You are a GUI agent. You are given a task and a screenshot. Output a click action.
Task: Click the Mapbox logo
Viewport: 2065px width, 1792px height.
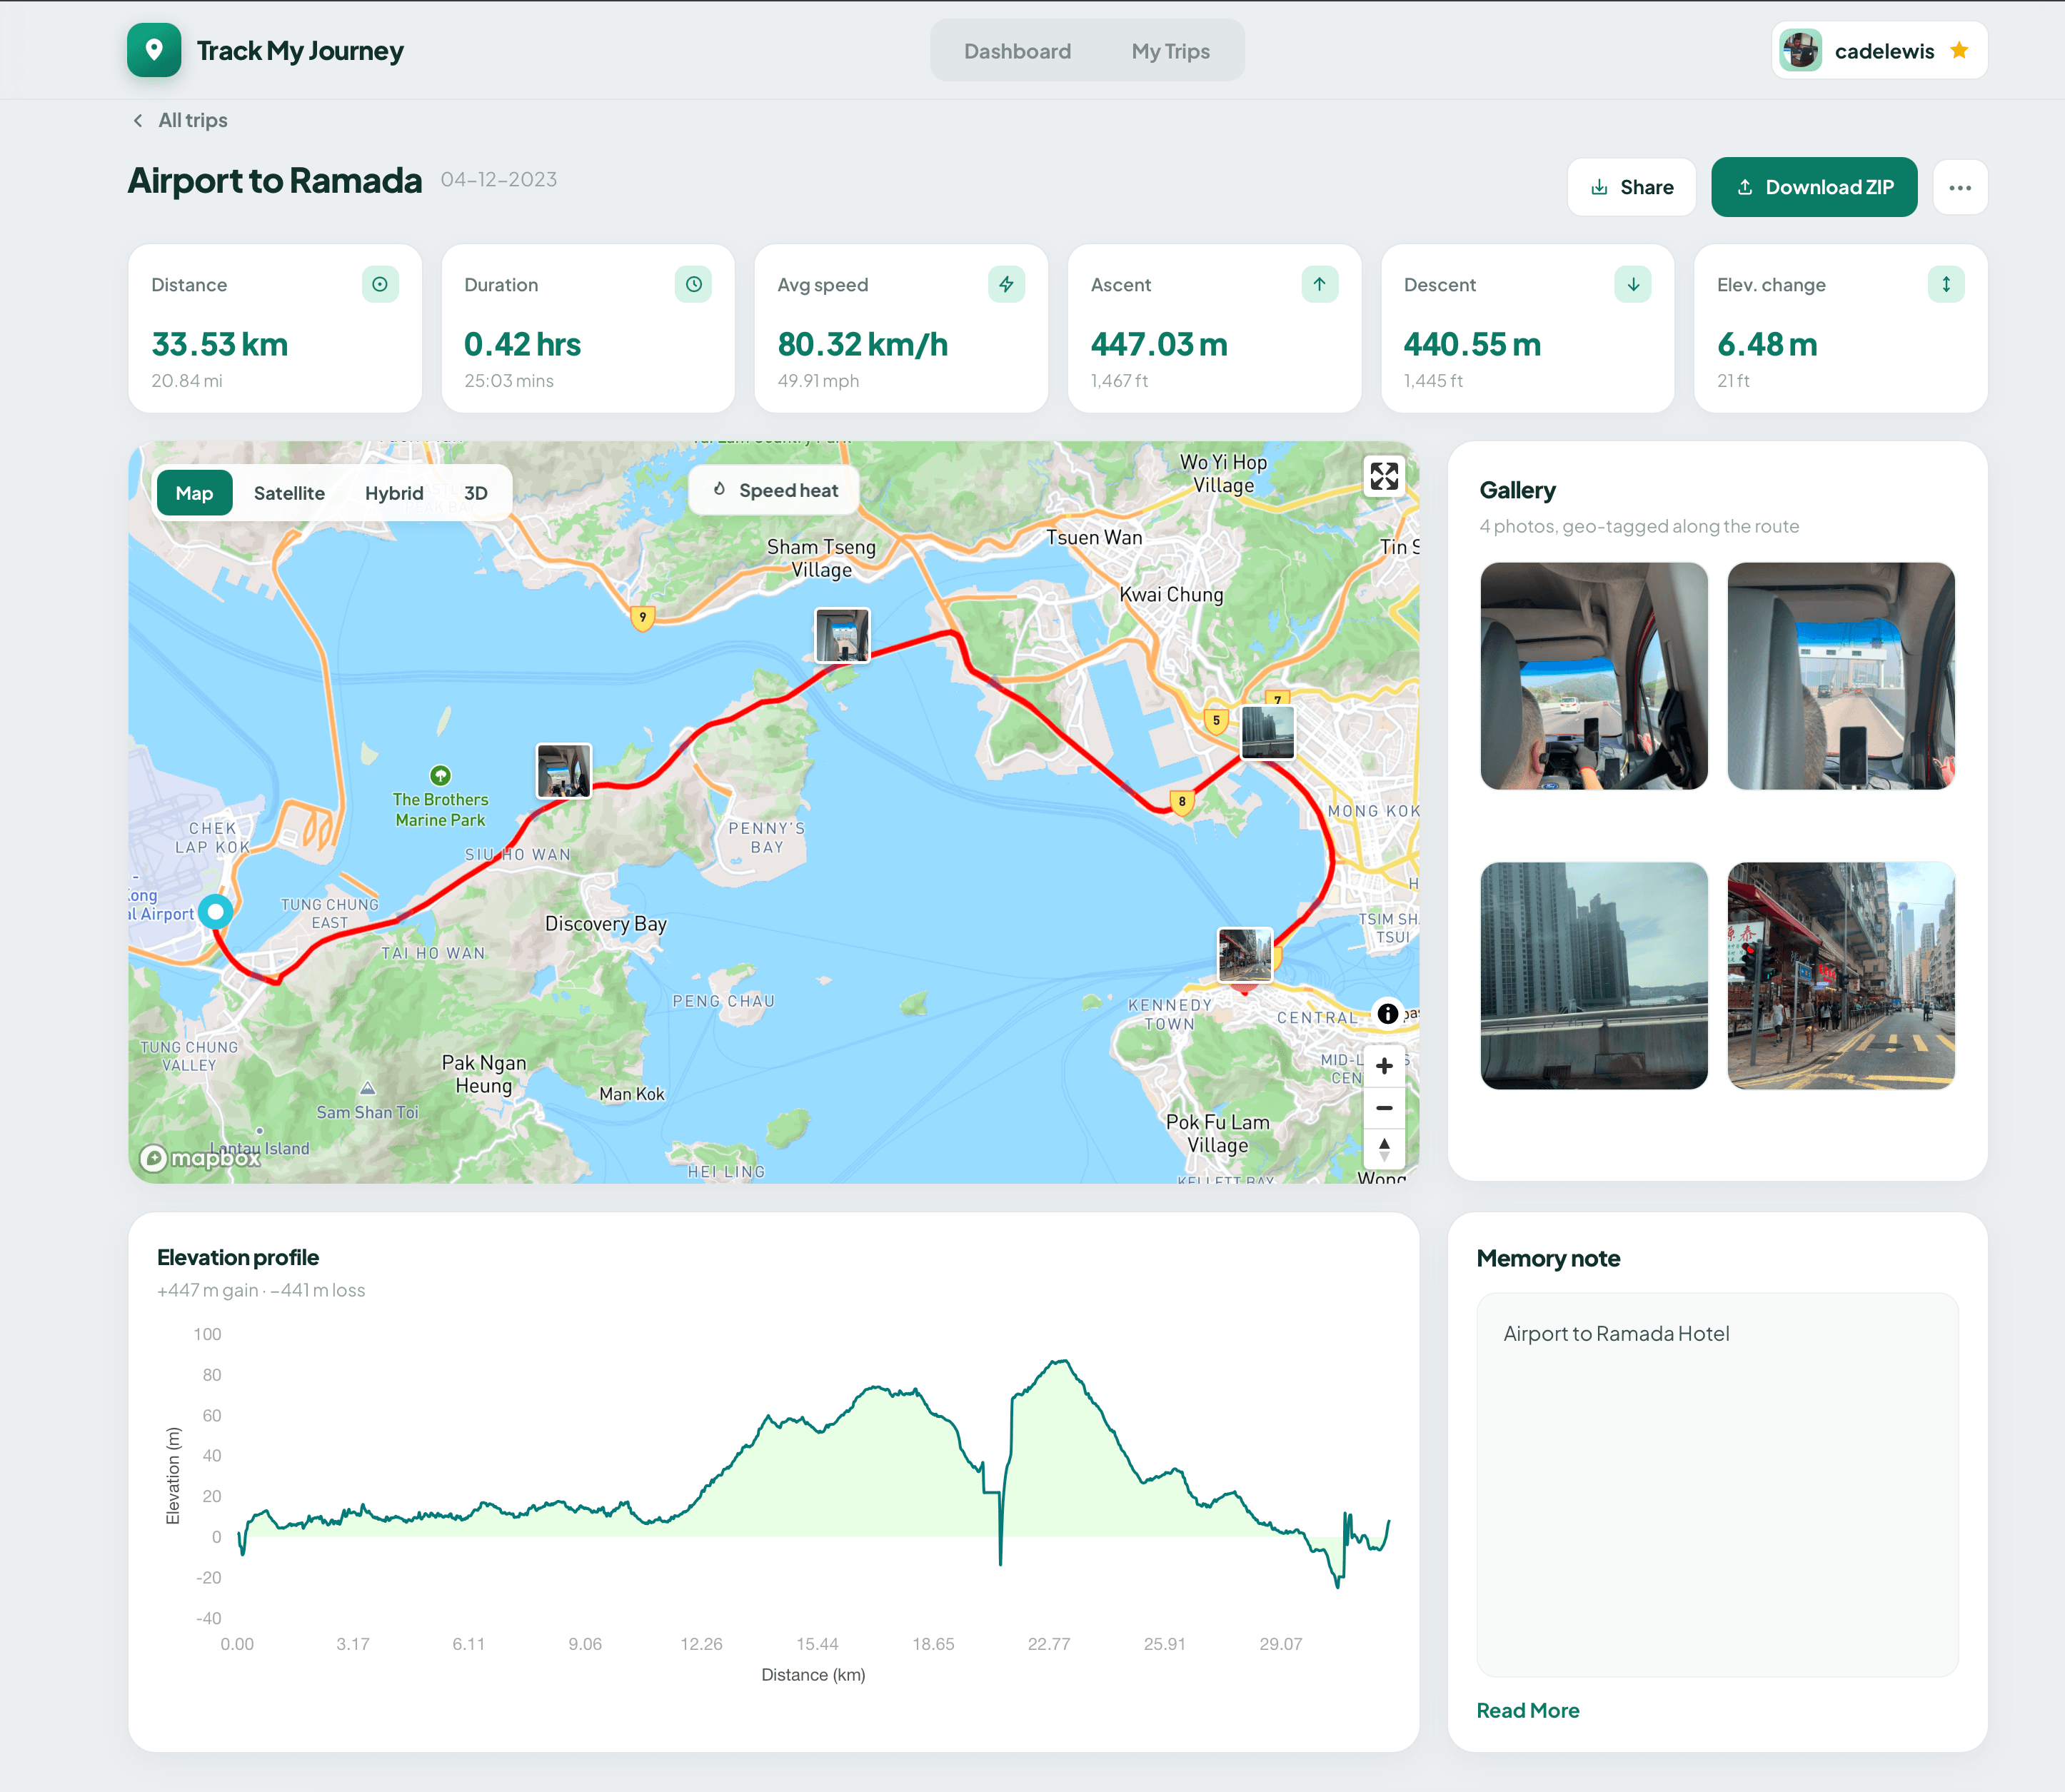pos(200,1158)
